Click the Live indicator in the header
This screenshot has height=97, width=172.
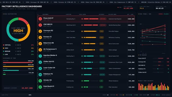click(x=119, y=8)
